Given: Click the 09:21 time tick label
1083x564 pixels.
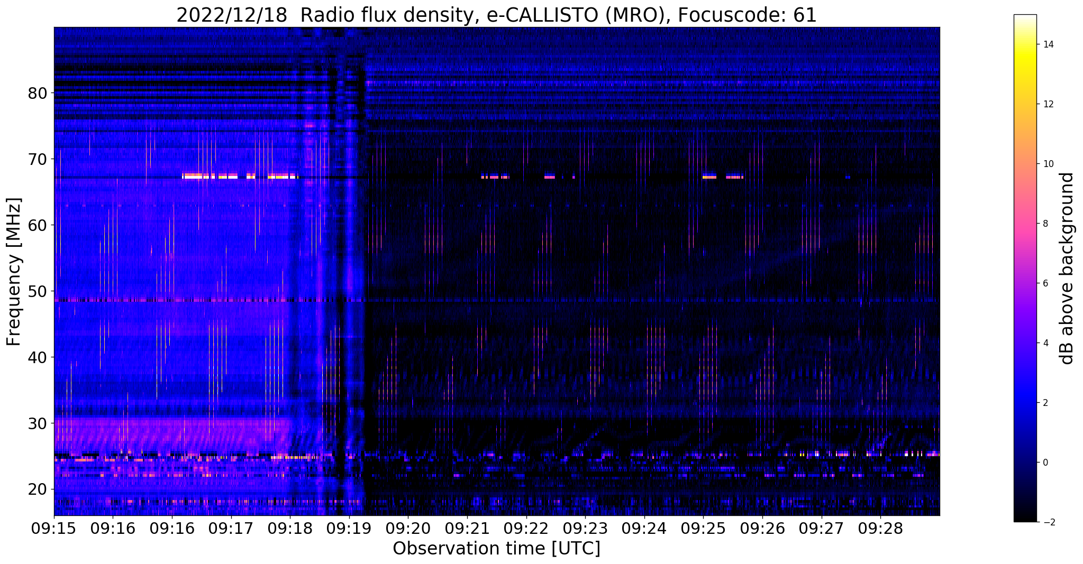Looking at the screenshot, I should point(467,529).
